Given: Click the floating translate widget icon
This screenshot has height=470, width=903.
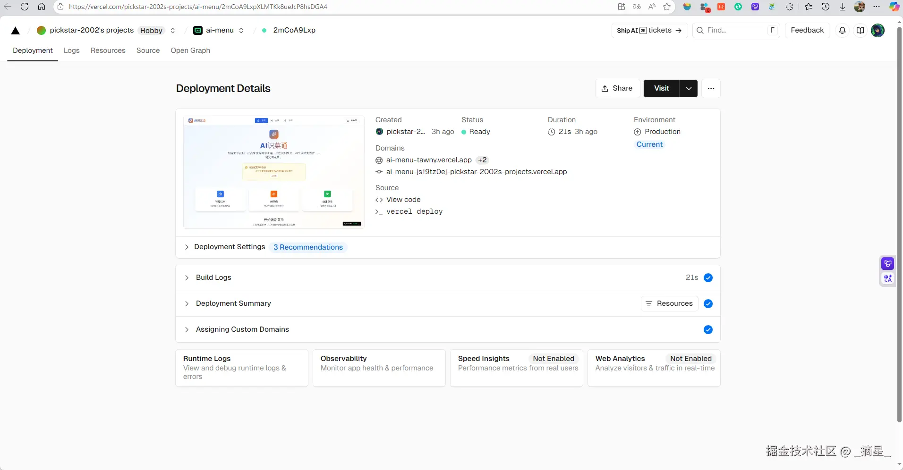Looking at the screenshot, I should (888, 278).
